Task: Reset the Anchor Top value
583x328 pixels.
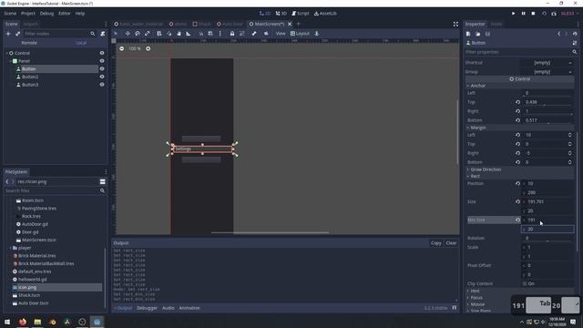Action: (x=517, y=102)
